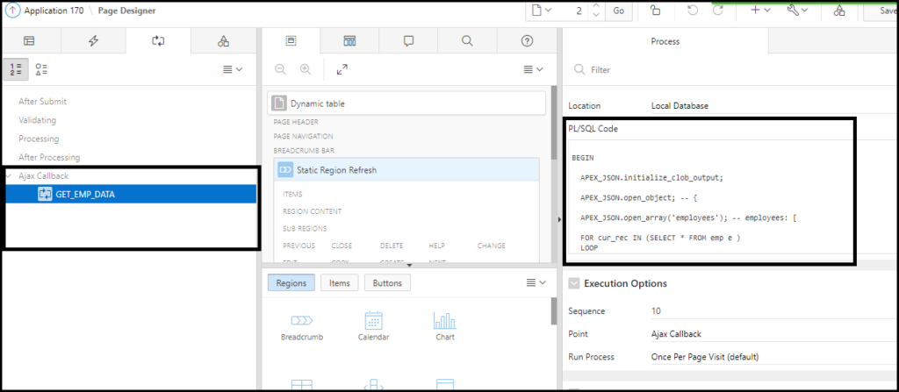Click the Shared Components icon near Save

(x=839, y=11)
